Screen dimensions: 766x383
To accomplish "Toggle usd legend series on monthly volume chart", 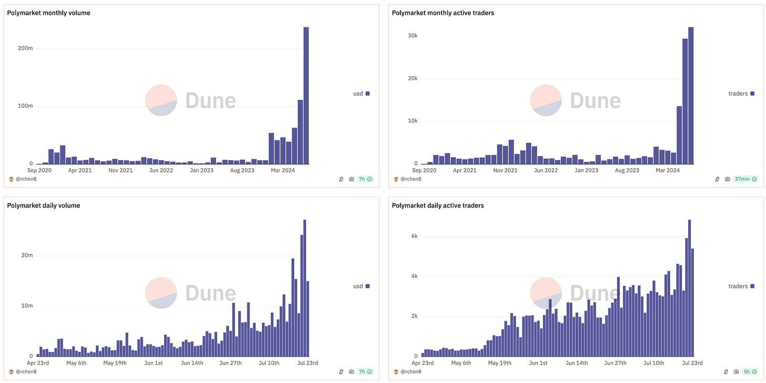I will 361,94.
